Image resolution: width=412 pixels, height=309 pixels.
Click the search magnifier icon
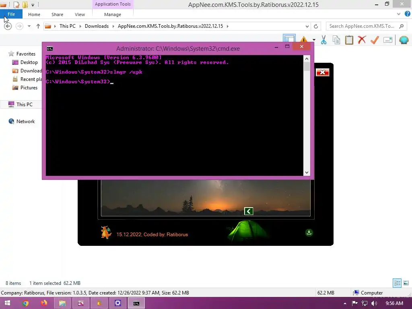click(401, 26)
